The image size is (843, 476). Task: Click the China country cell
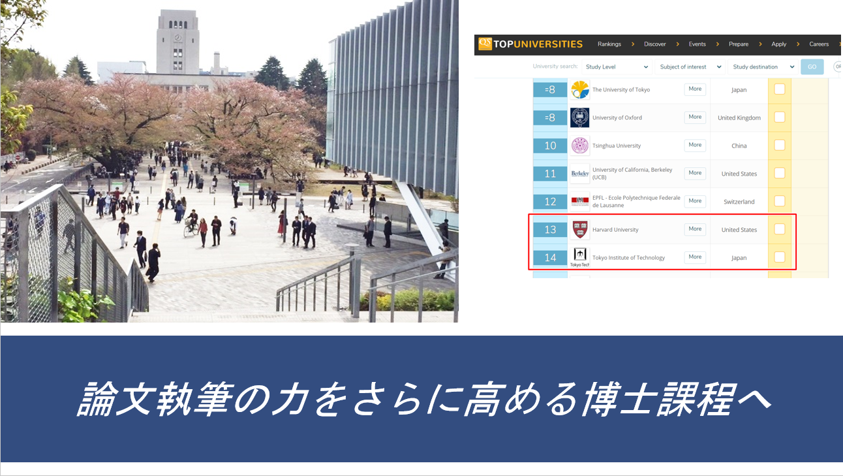coord(739,146)
